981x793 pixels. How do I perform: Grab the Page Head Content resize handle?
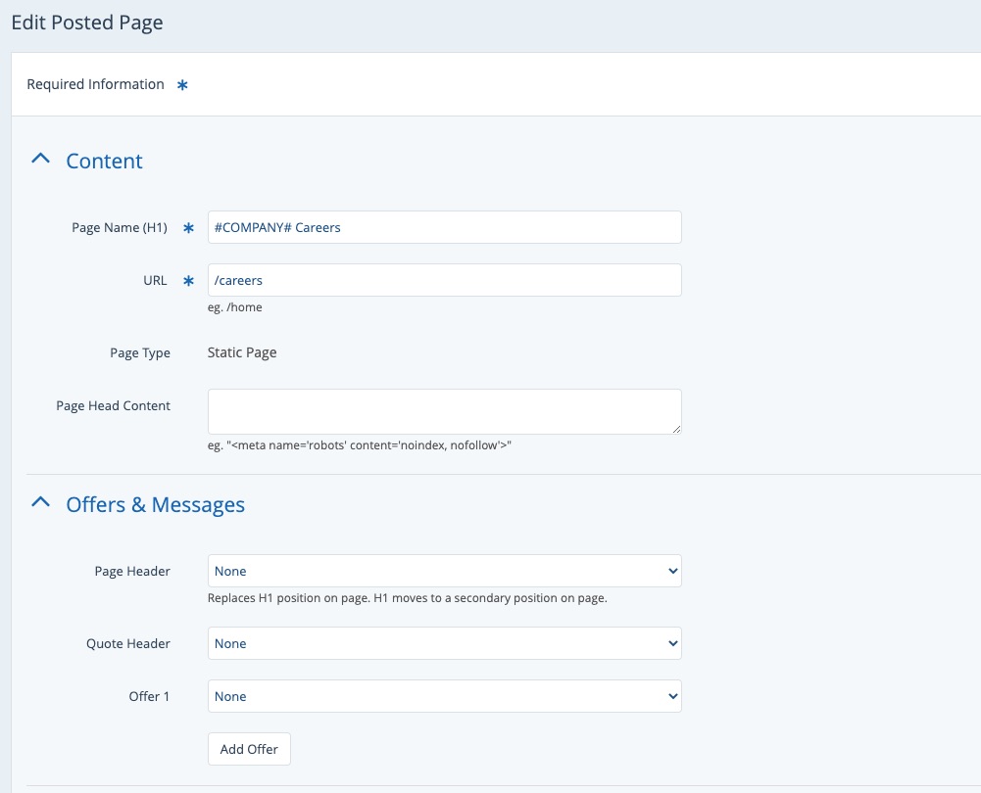point(676,429)
